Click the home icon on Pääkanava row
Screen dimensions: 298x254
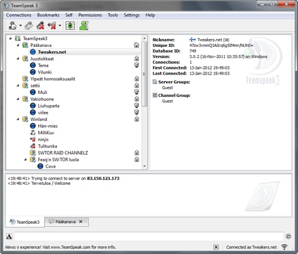(x=136, y=45)
